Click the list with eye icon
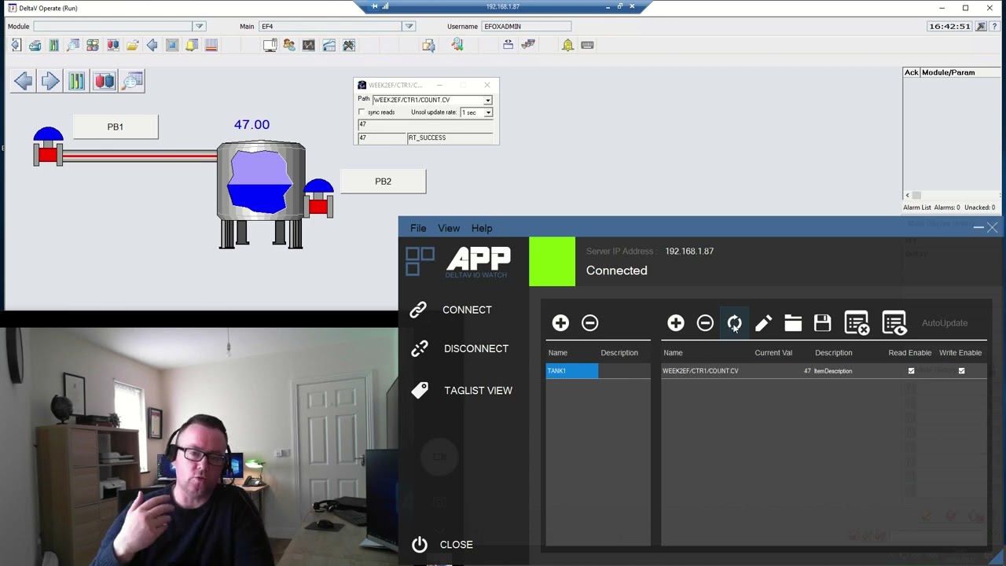 point(894,323)
